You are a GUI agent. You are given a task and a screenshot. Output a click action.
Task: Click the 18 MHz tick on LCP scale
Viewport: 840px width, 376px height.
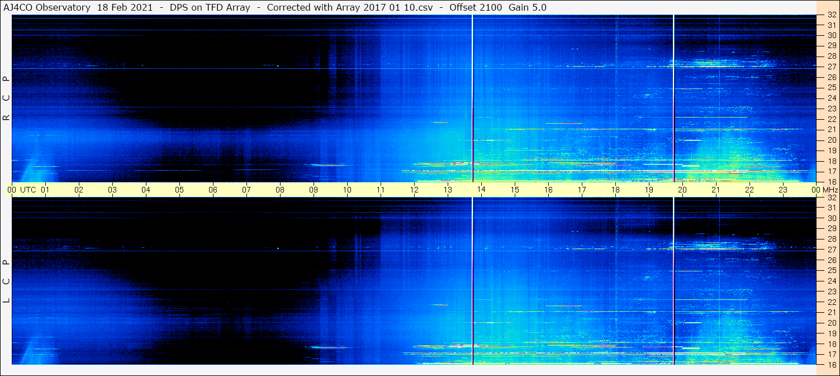[832, 344]
